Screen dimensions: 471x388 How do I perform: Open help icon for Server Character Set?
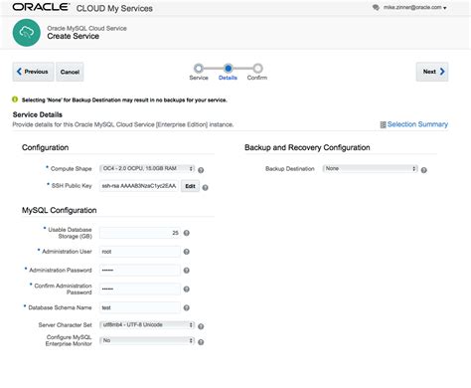click(201, 326)
